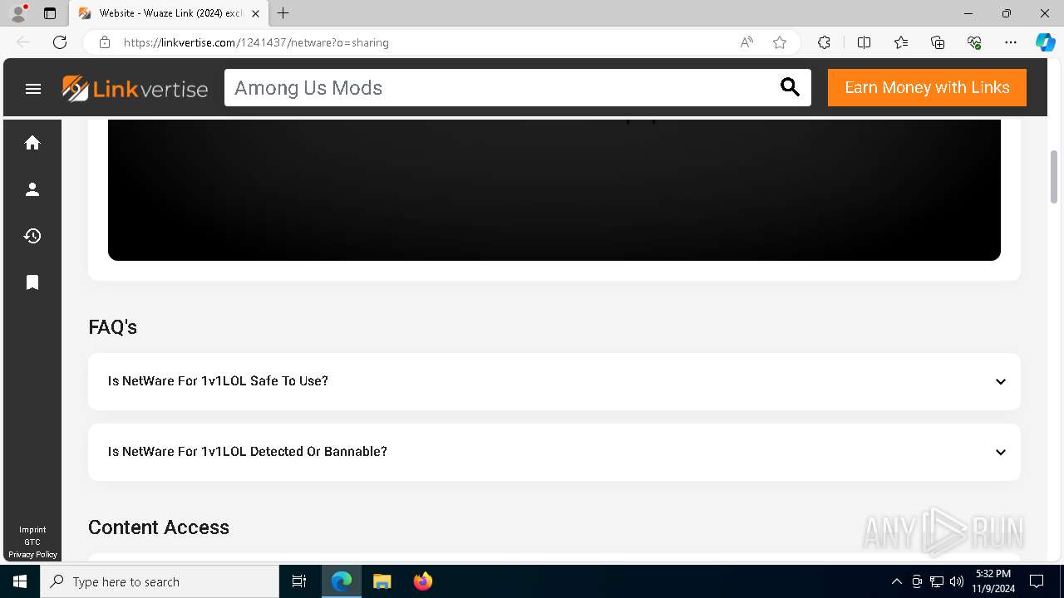The height and width of the screenshot is (598, 1064).
Task: Expand 'Is NetWare For 1v1LOL Safe To Use?'
Action: coord(554,381)
